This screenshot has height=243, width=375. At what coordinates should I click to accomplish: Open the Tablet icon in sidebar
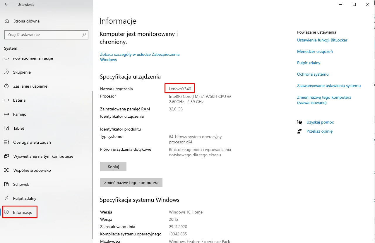coord(7,128)
